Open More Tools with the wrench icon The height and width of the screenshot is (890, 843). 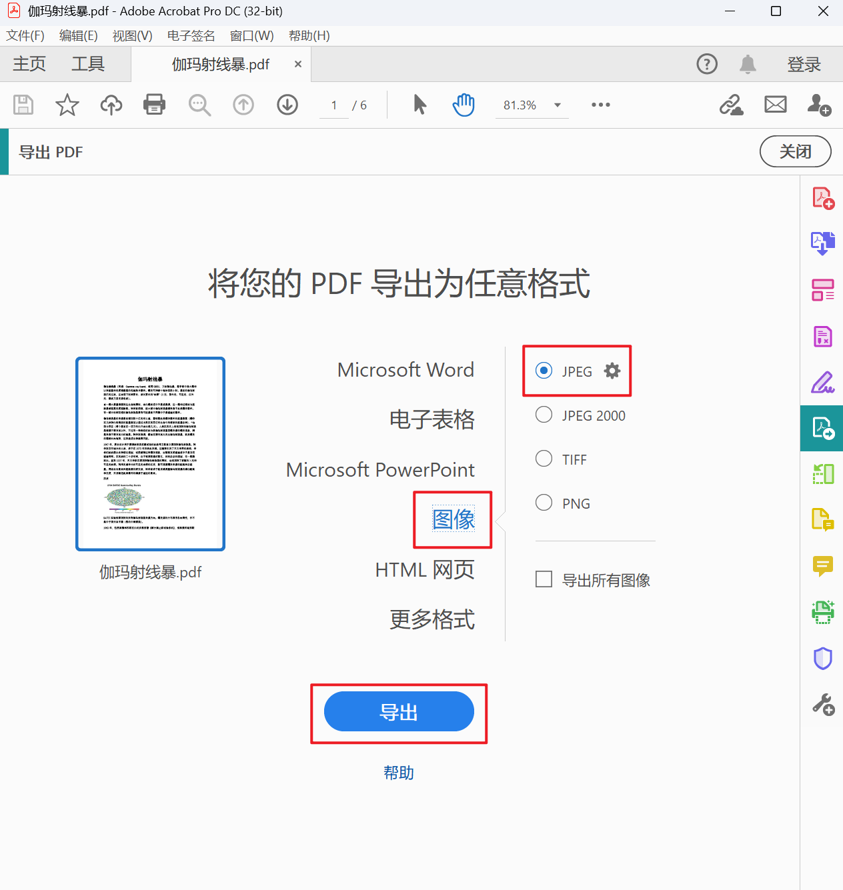coord(822,703)
